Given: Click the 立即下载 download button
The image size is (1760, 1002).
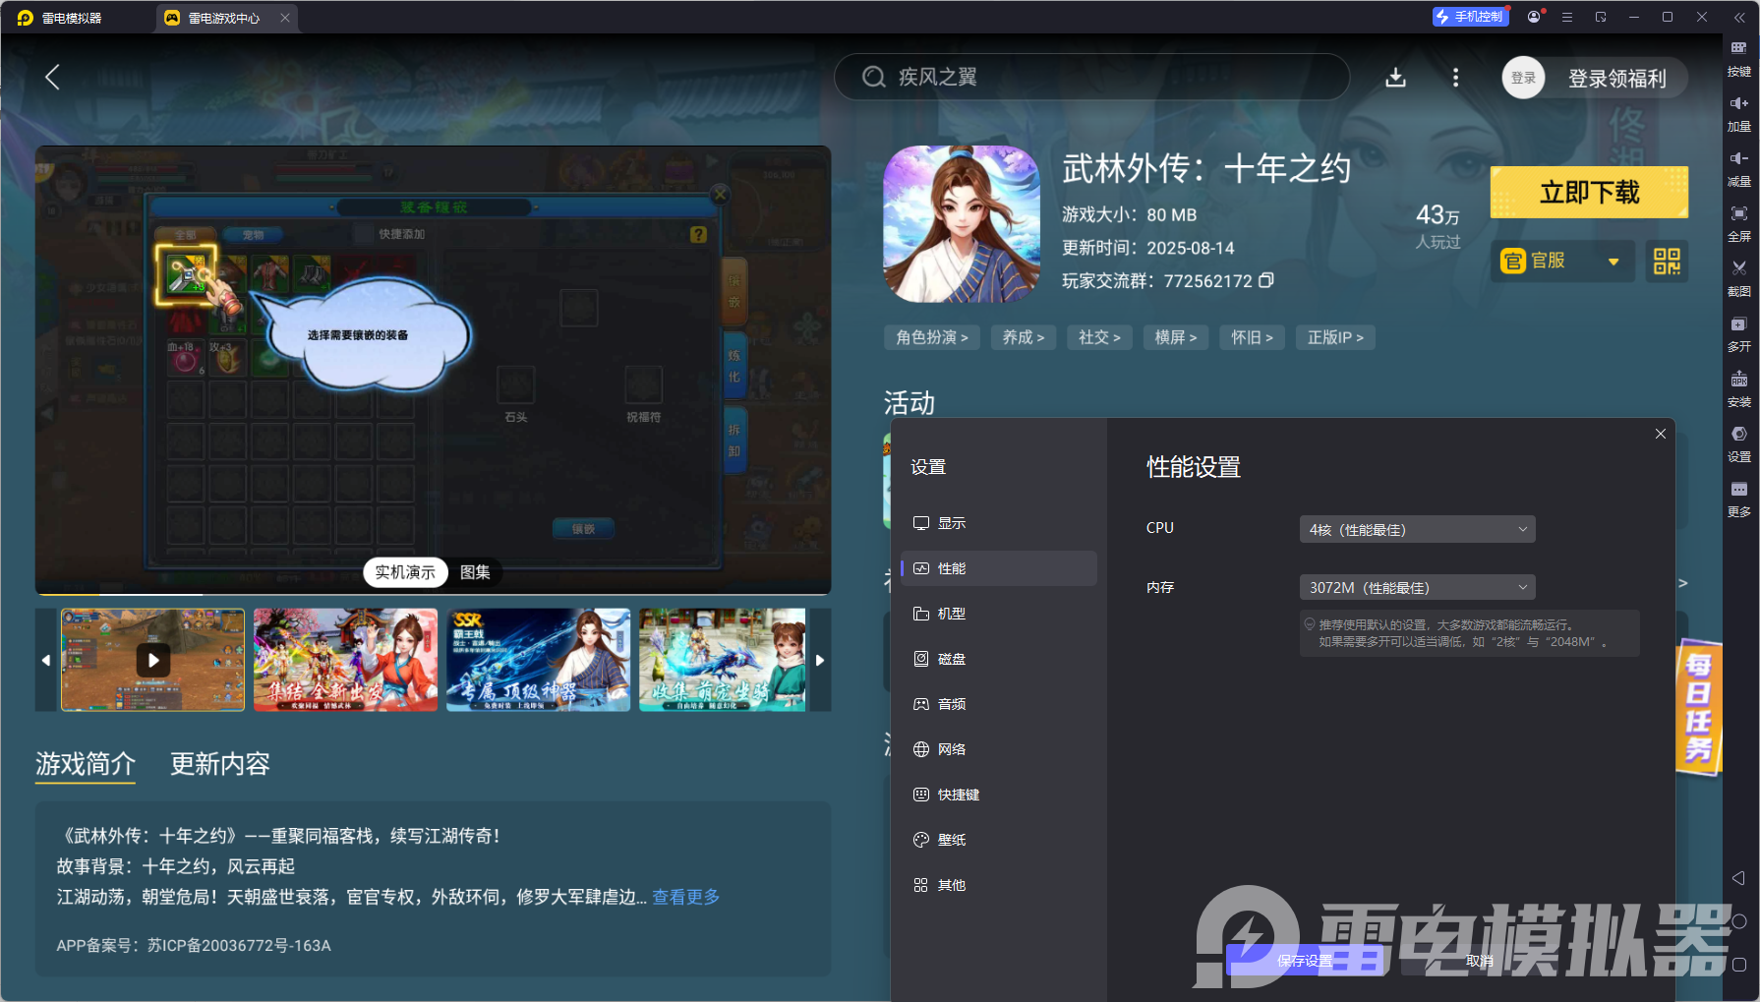Looking at the screenshot, I should (1589, 193).
